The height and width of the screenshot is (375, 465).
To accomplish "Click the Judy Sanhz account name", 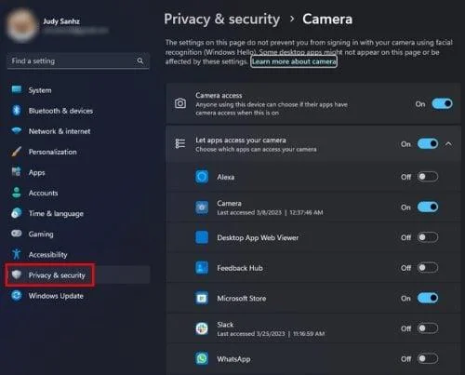I will point(61,21).
